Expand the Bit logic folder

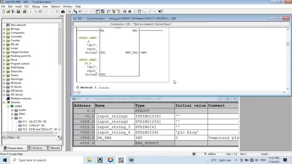[4, 29]
